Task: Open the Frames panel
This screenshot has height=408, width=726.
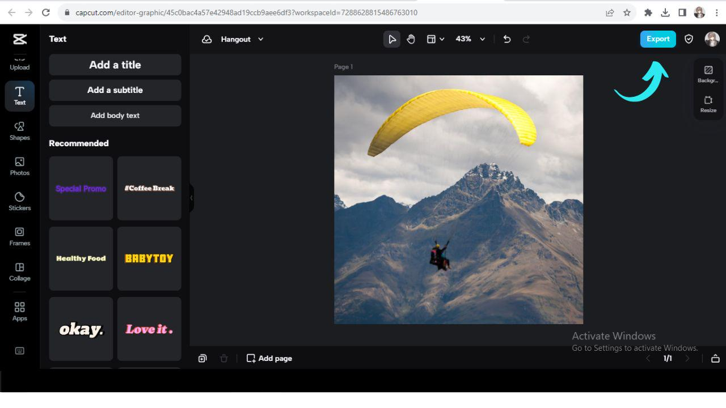Action: pyautogui.click(x=19, y=236)
